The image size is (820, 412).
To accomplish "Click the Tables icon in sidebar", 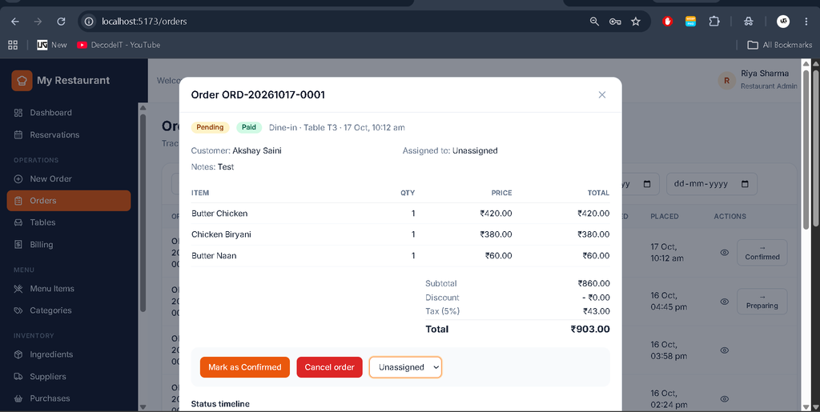I will (18, 222).
